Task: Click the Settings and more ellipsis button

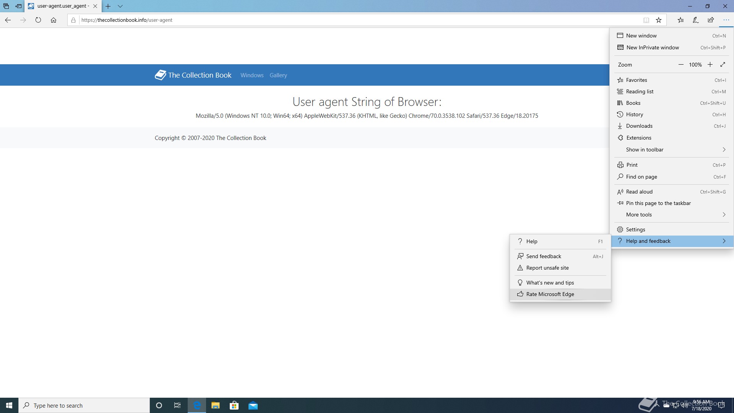Action: 726,20
